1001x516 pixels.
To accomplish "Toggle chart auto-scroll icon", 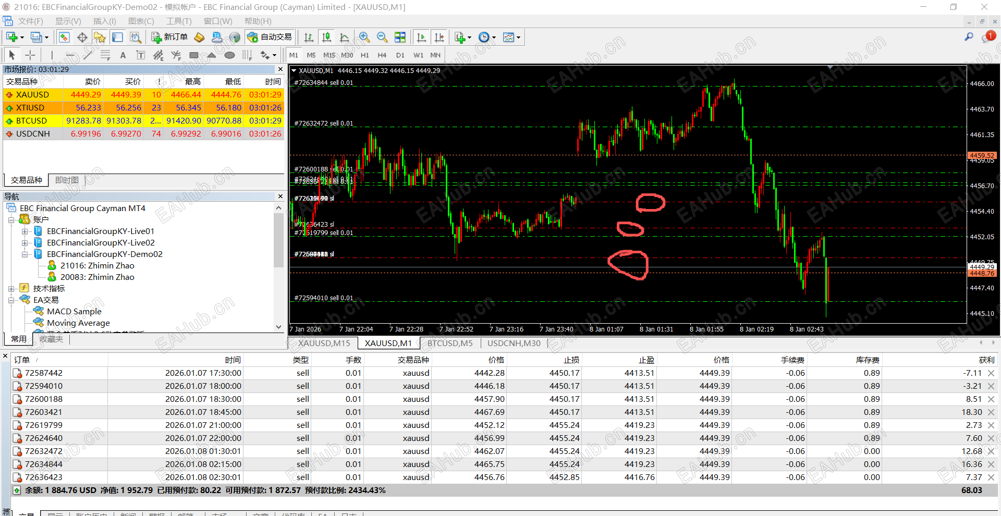I will [421, 37].
